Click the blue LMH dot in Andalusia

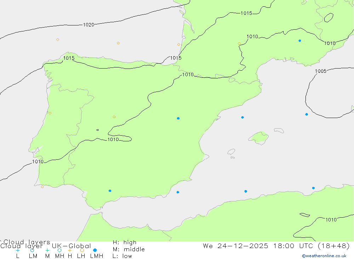click(110, 191)
